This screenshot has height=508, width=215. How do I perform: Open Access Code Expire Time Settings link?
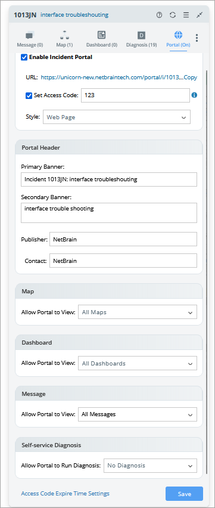pyautogui.click(x=65, y=494)
